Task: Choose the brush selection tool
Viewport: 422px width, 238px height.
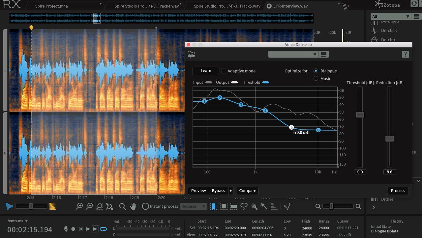Action: point(254,206)
